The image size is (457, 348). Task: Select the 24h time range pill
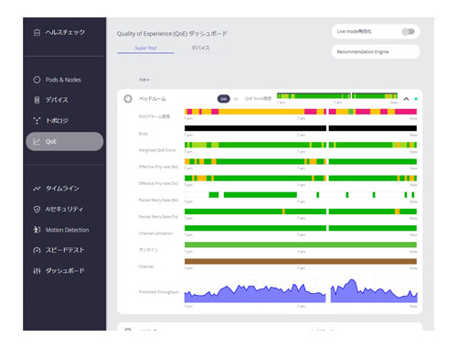pos(224,99)
